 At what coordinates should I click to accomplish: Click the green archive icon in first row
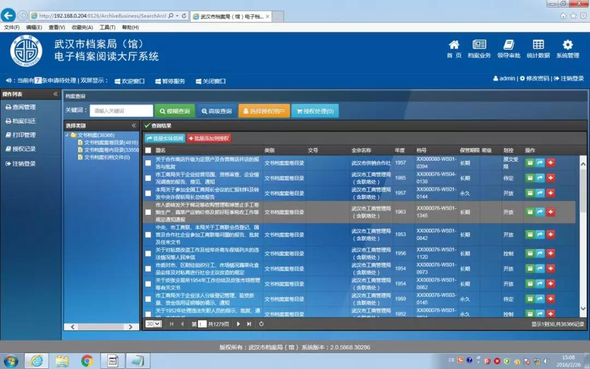(529, 163)
